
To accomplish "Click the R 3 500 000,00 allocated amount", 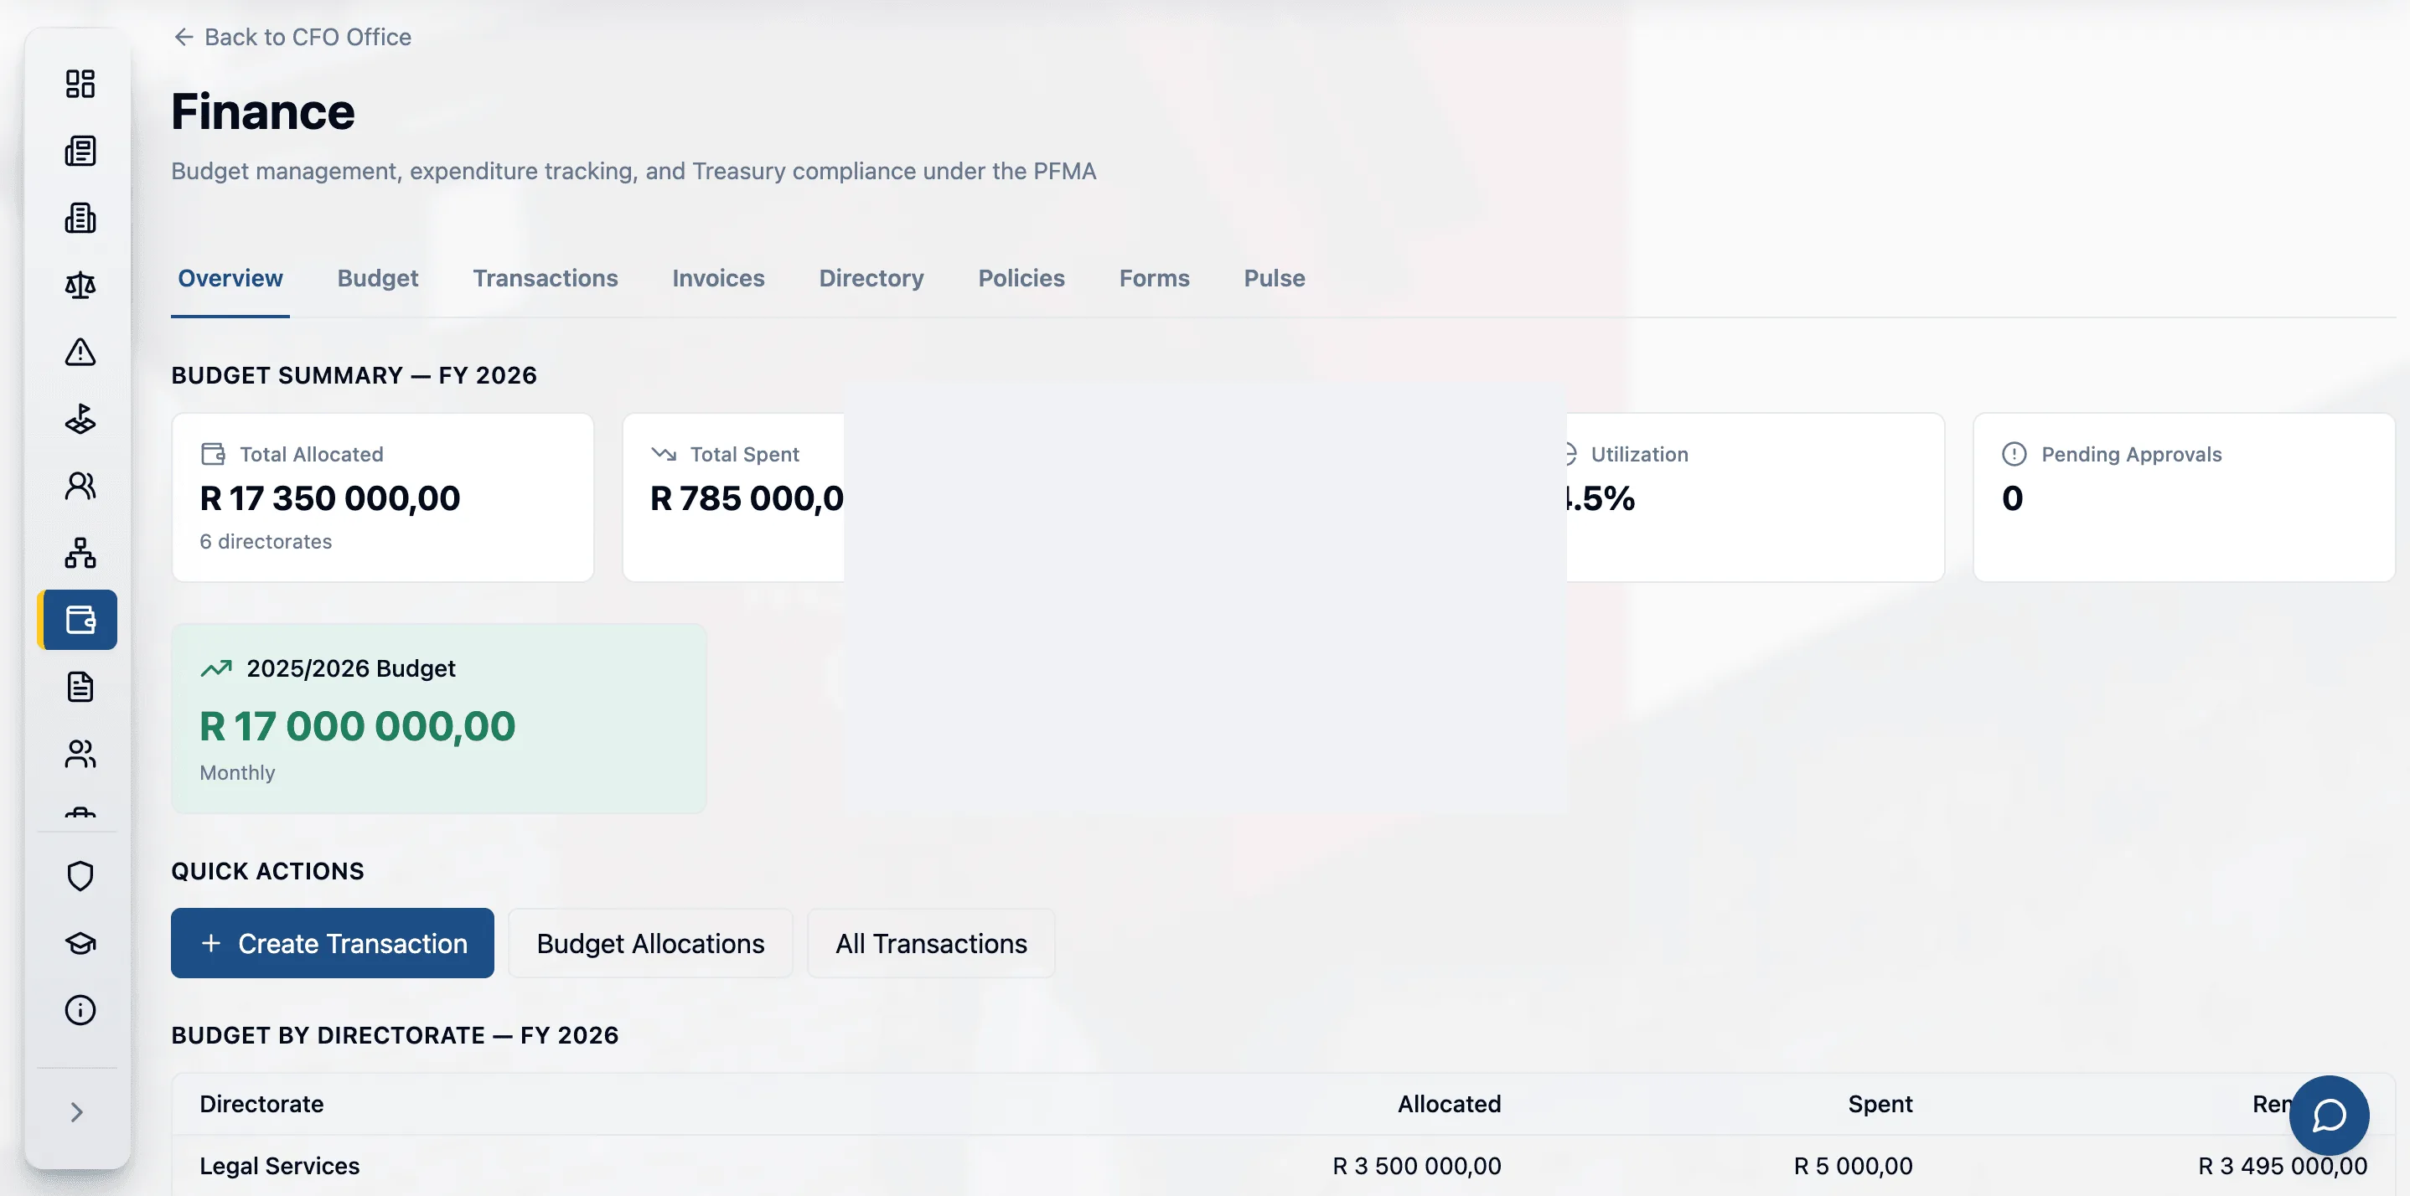I will coord(1416,1166).
